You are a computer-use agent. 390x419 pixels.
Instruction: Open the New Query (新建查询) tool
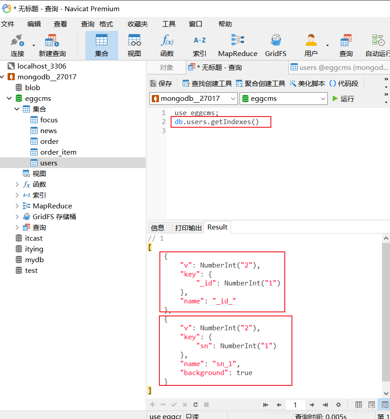coord(52,45)
